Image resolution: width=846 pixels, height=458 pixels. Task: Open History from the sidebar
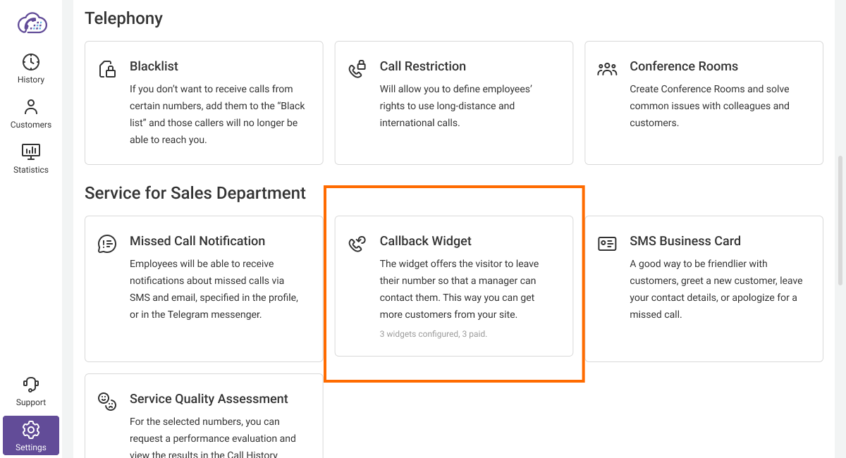point(31,68)
